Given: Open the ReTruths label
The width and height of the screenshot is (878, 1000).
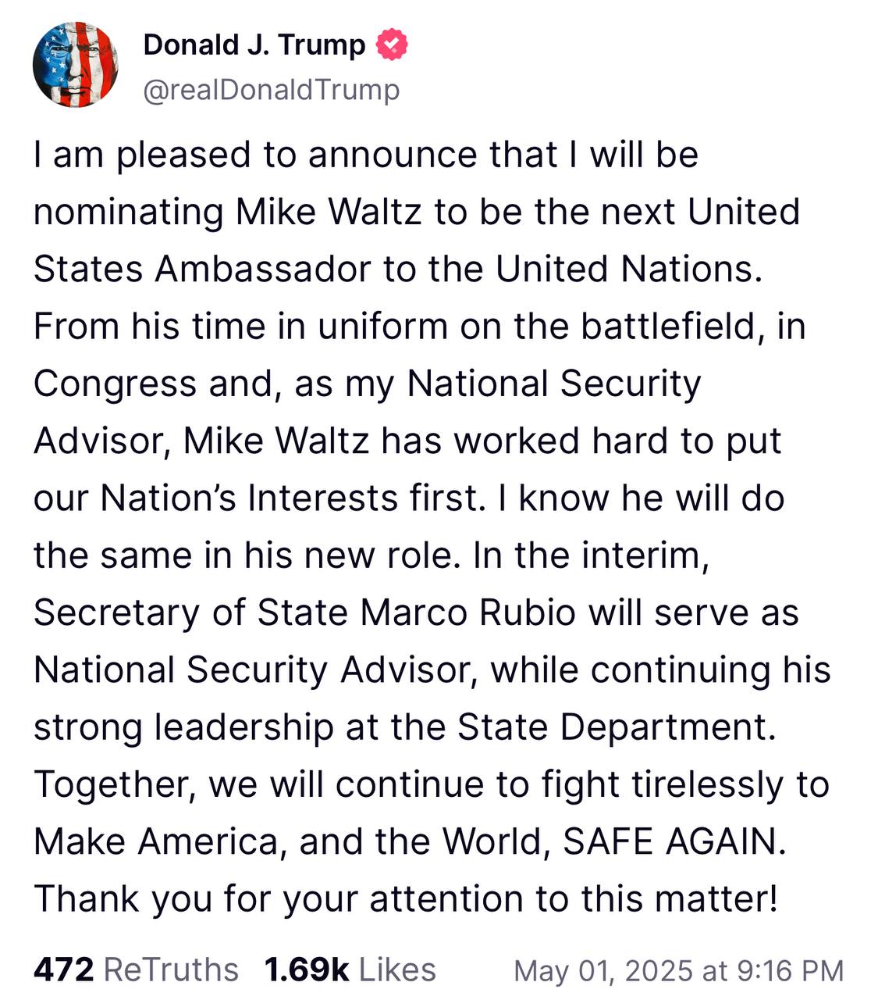Looking at the screenshot, I should pos(171,970).
